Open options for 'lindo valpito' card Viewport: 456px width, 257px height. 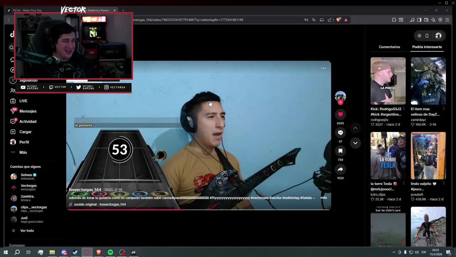444,183
